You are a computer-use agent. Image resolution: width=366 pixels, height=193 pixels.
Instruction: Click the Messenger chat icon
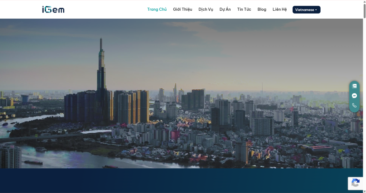tap(354, 96)
